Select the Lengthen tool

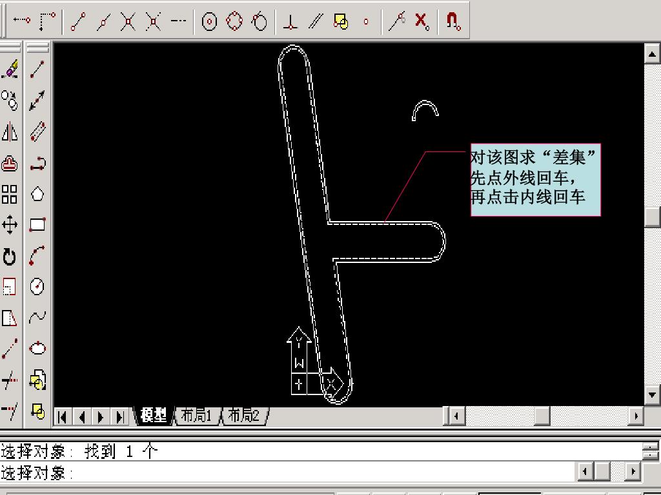point(10,349)
